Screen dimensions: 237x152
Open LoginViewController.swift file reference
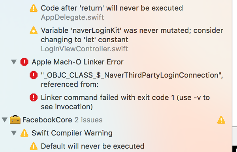pos(85,49)
